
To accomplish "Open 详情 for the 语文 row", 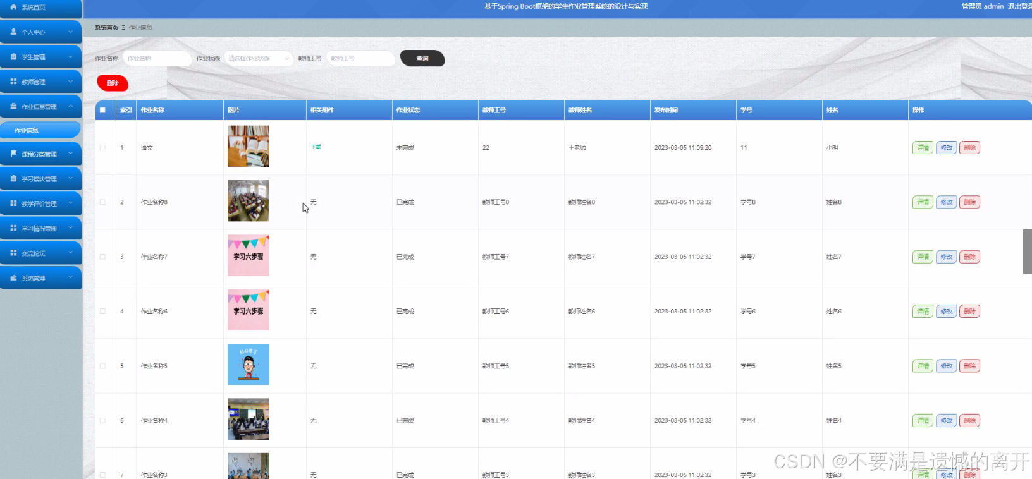I will tap(923, 147).
